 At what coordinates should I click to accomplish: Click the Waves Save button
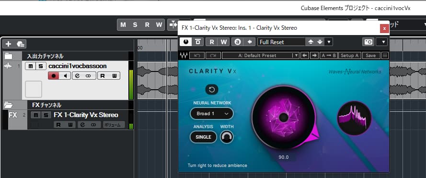point(371,56)
